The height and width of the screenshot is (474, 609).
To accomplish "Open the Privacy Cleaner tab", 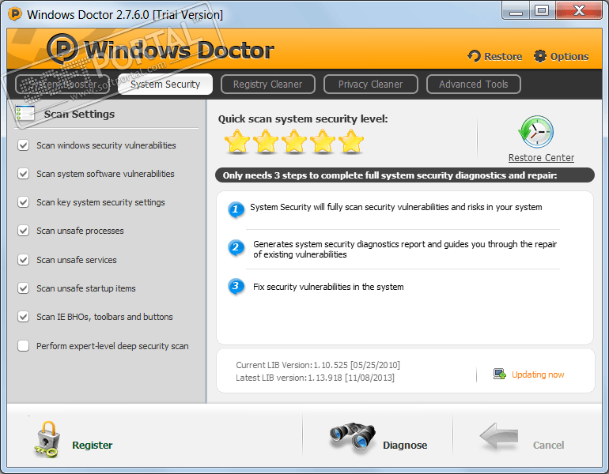I will pyautogui.click(x=370, y=85).
